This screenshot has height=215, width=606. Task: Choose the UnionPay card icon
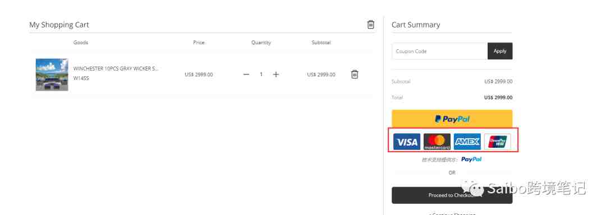pos(497,142)
